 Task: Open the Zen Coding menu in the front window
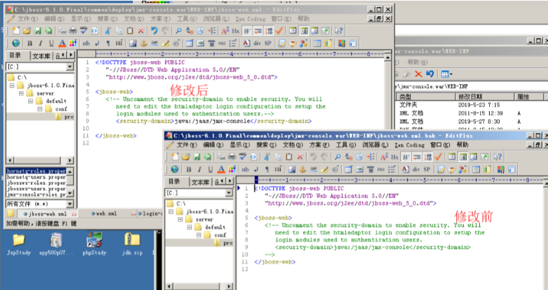pyautogui.click(x=408, y=145)
